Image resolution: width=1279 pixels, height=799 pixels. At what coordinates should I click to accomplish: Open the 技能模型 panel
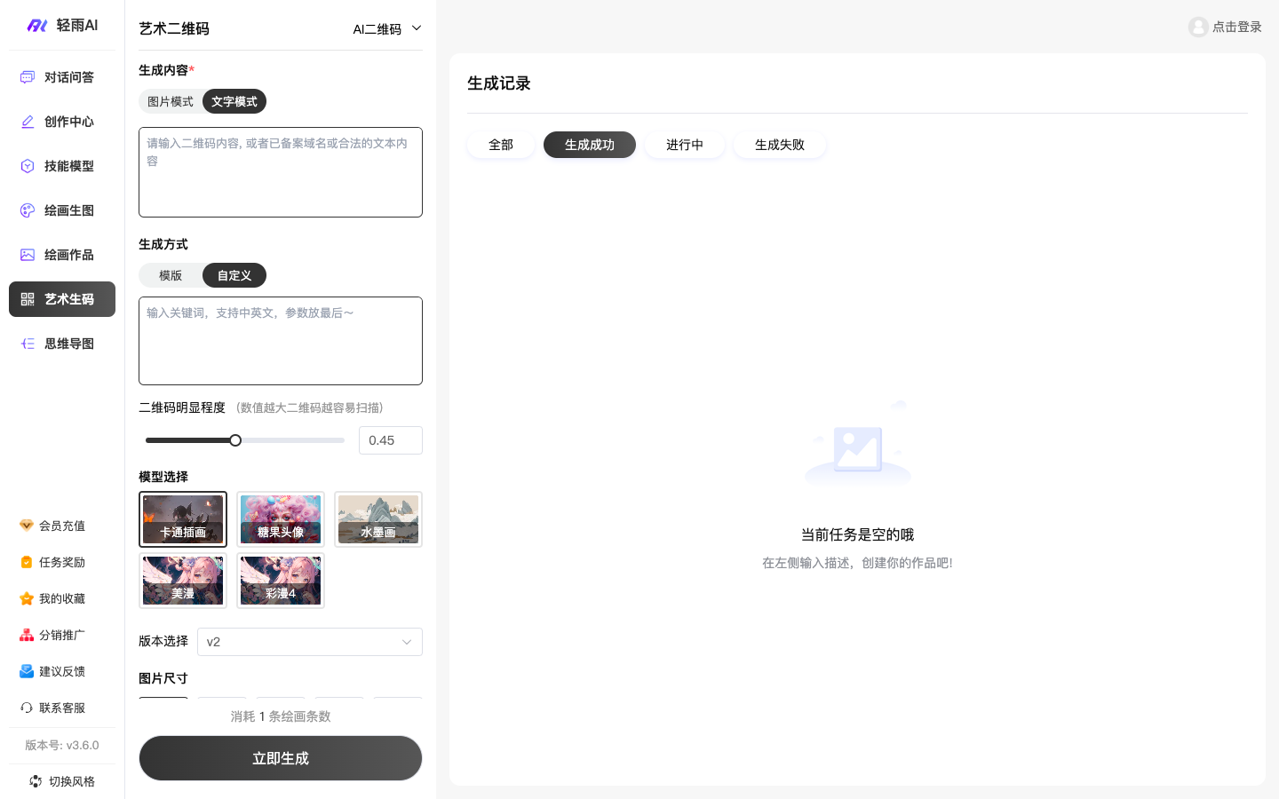62,166
